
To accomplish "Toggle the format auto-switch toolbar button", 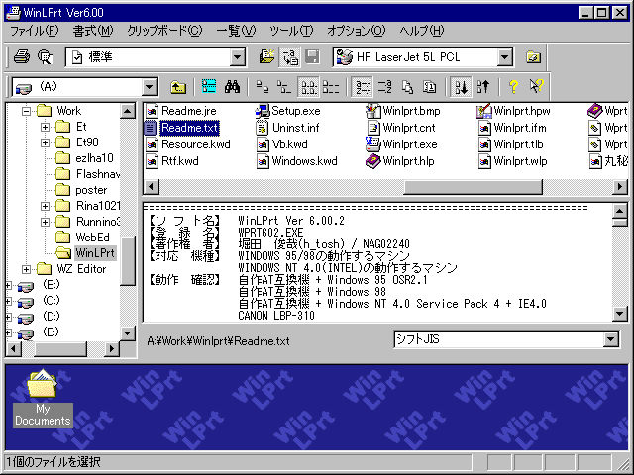I will (289, 57).
